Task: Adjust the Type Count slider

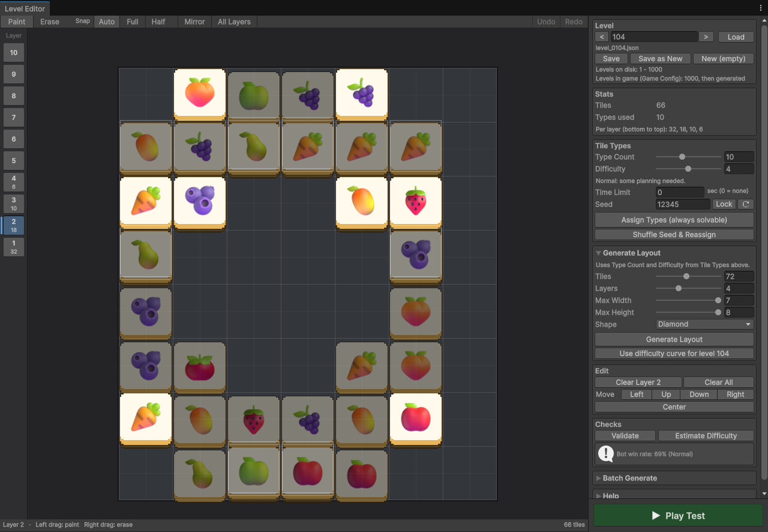Action: (688, 157)
